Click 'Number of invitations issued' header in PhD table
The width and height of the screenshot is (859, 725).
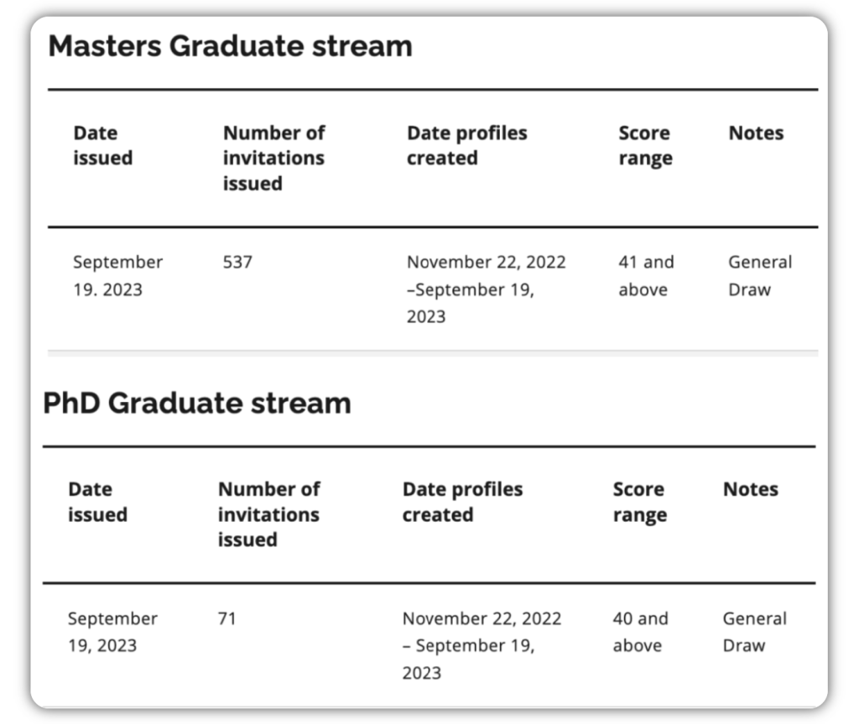point(268,514)
